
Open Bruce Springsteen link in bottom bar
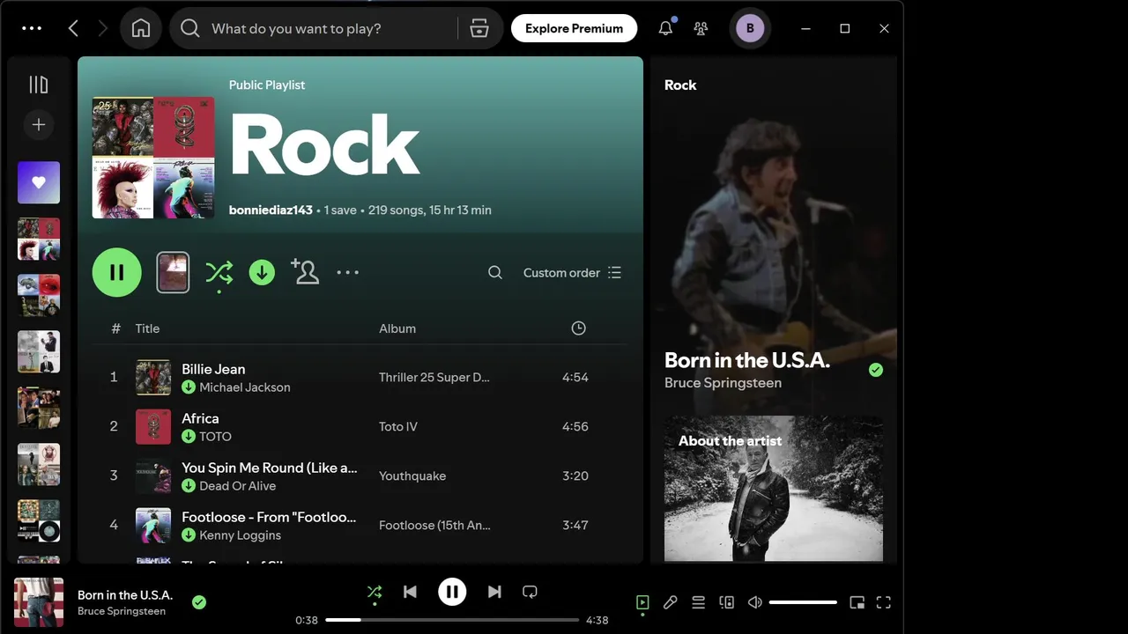click(122, 611)
